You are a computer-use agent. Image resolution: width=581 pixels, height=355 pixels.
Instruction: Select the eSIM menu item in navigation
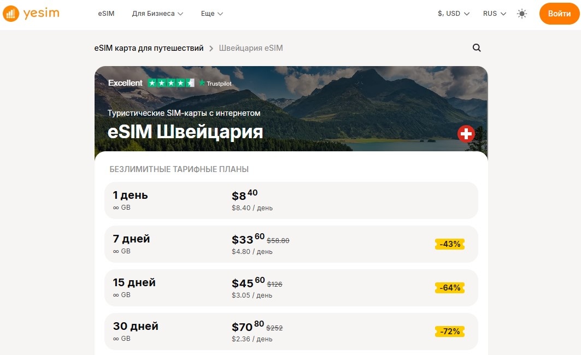click(x=105, y=14)
